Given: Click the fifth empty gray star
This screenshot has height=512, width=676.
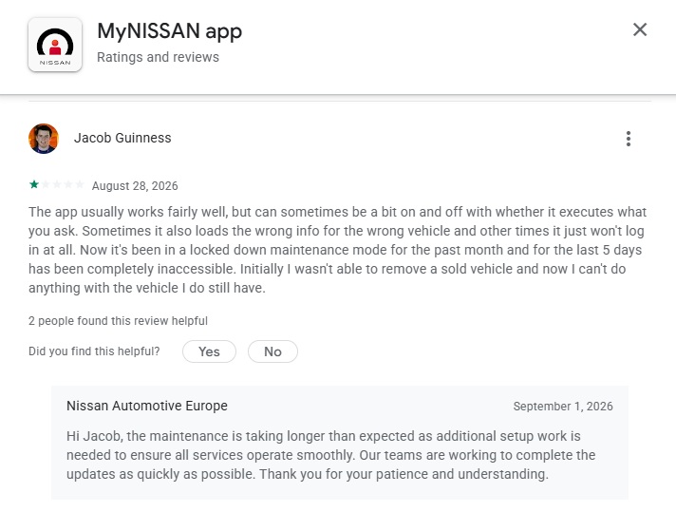Looking at the screenshot, I should point(80,185).
